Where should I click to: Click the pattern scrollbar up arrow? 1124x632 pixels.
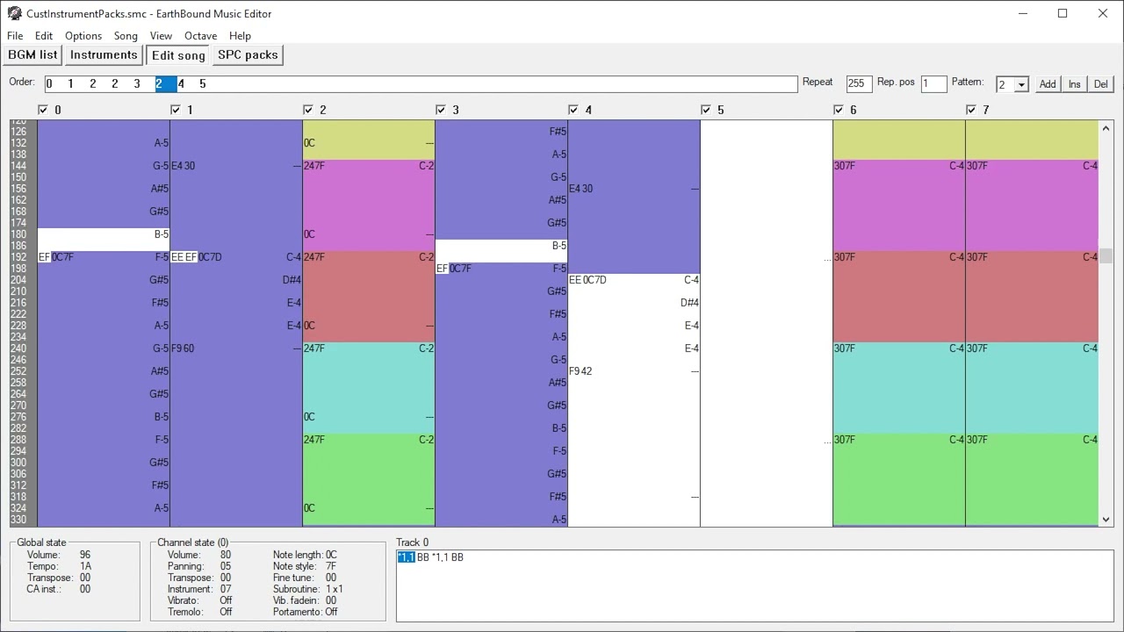tap(1106, 127)
